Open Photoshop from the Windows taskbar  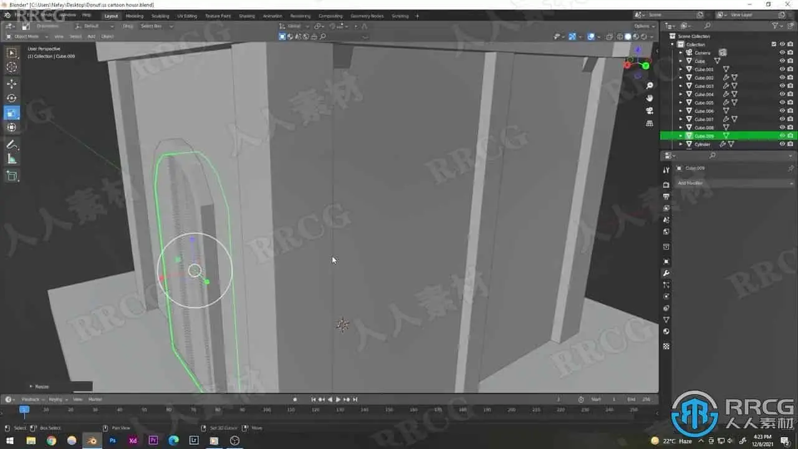[x=113, y=440]
